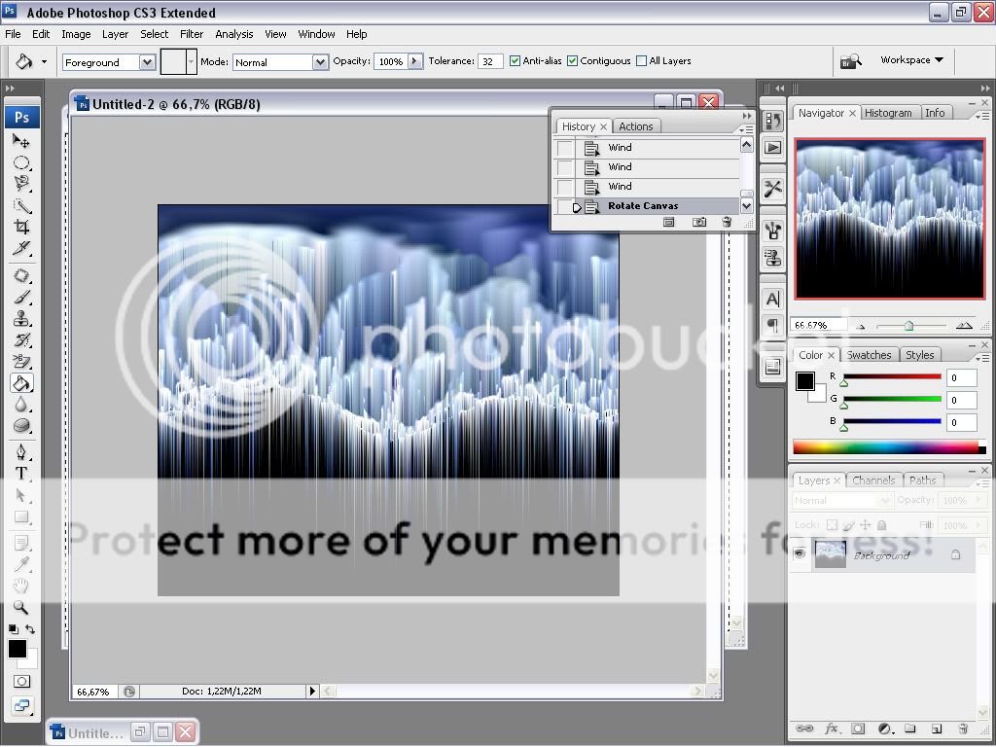Click the foreground color swatch in Color panel

point(804,381)
